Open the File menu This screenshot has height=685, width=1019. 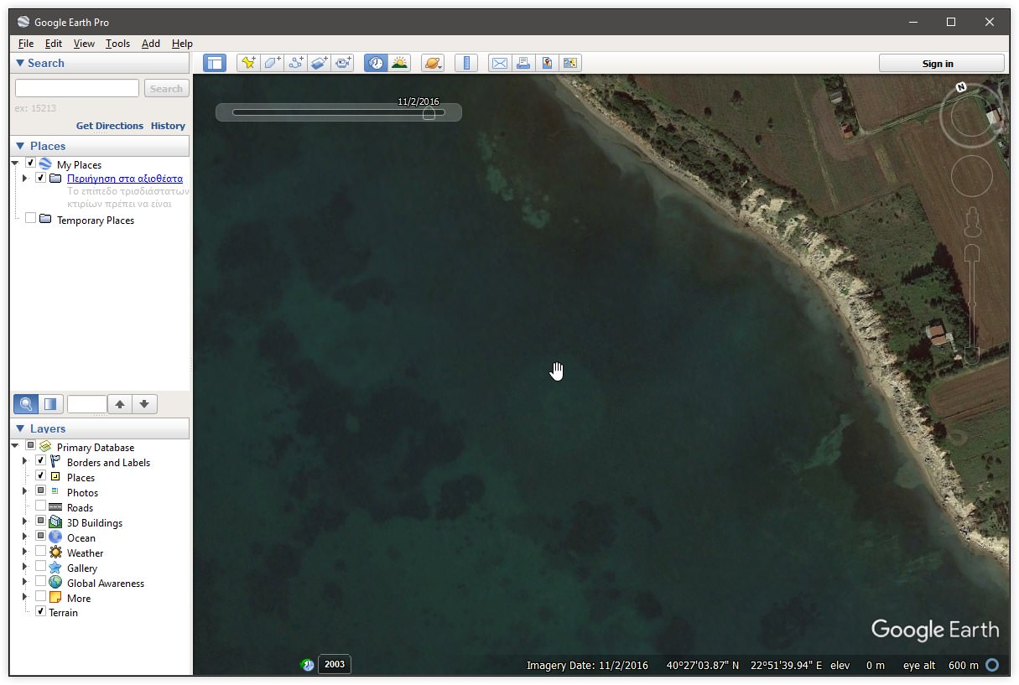click(26, 44)
